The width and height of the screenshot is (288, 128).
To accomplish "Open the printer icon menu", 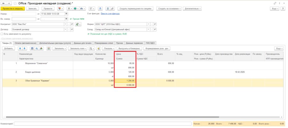I will click(x=82, y=9).
